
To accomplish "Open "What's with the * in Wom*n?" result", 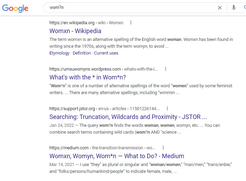I will tap(88, 77).
